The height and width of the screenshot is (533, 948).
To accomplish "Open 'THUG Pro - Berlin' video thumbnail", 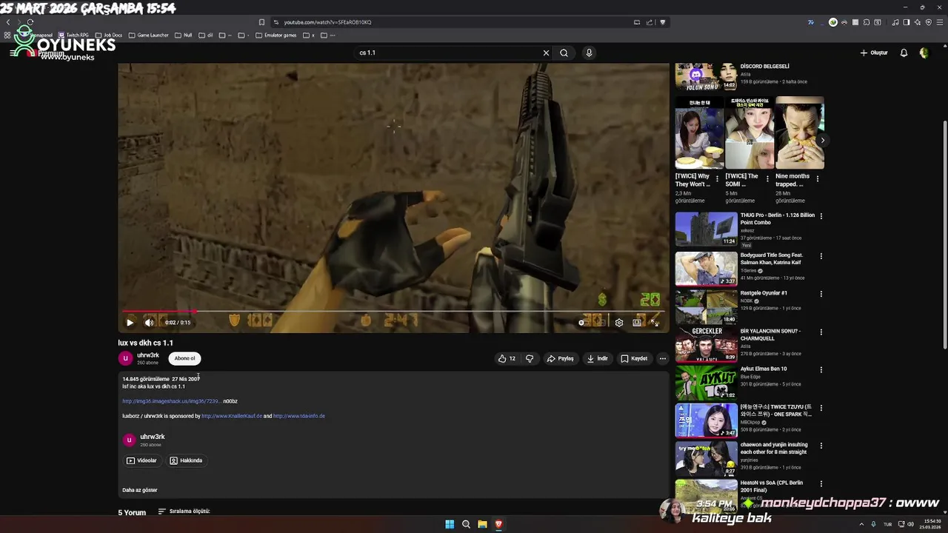I will click(x=706, y=229).
